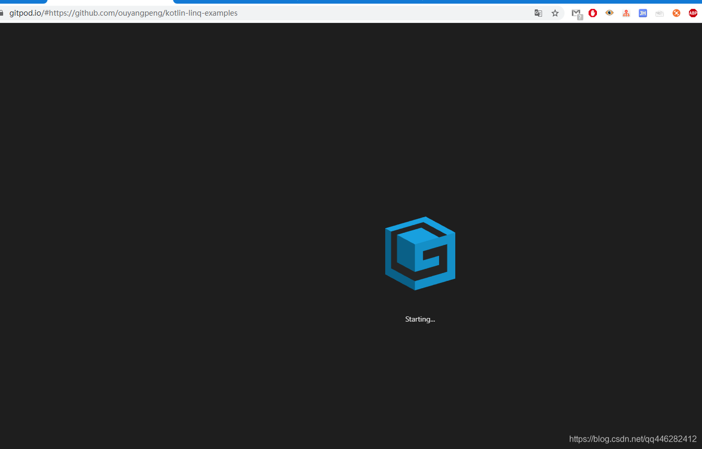Open the orange lifebuoy extension icon

(x=676, y=13)
